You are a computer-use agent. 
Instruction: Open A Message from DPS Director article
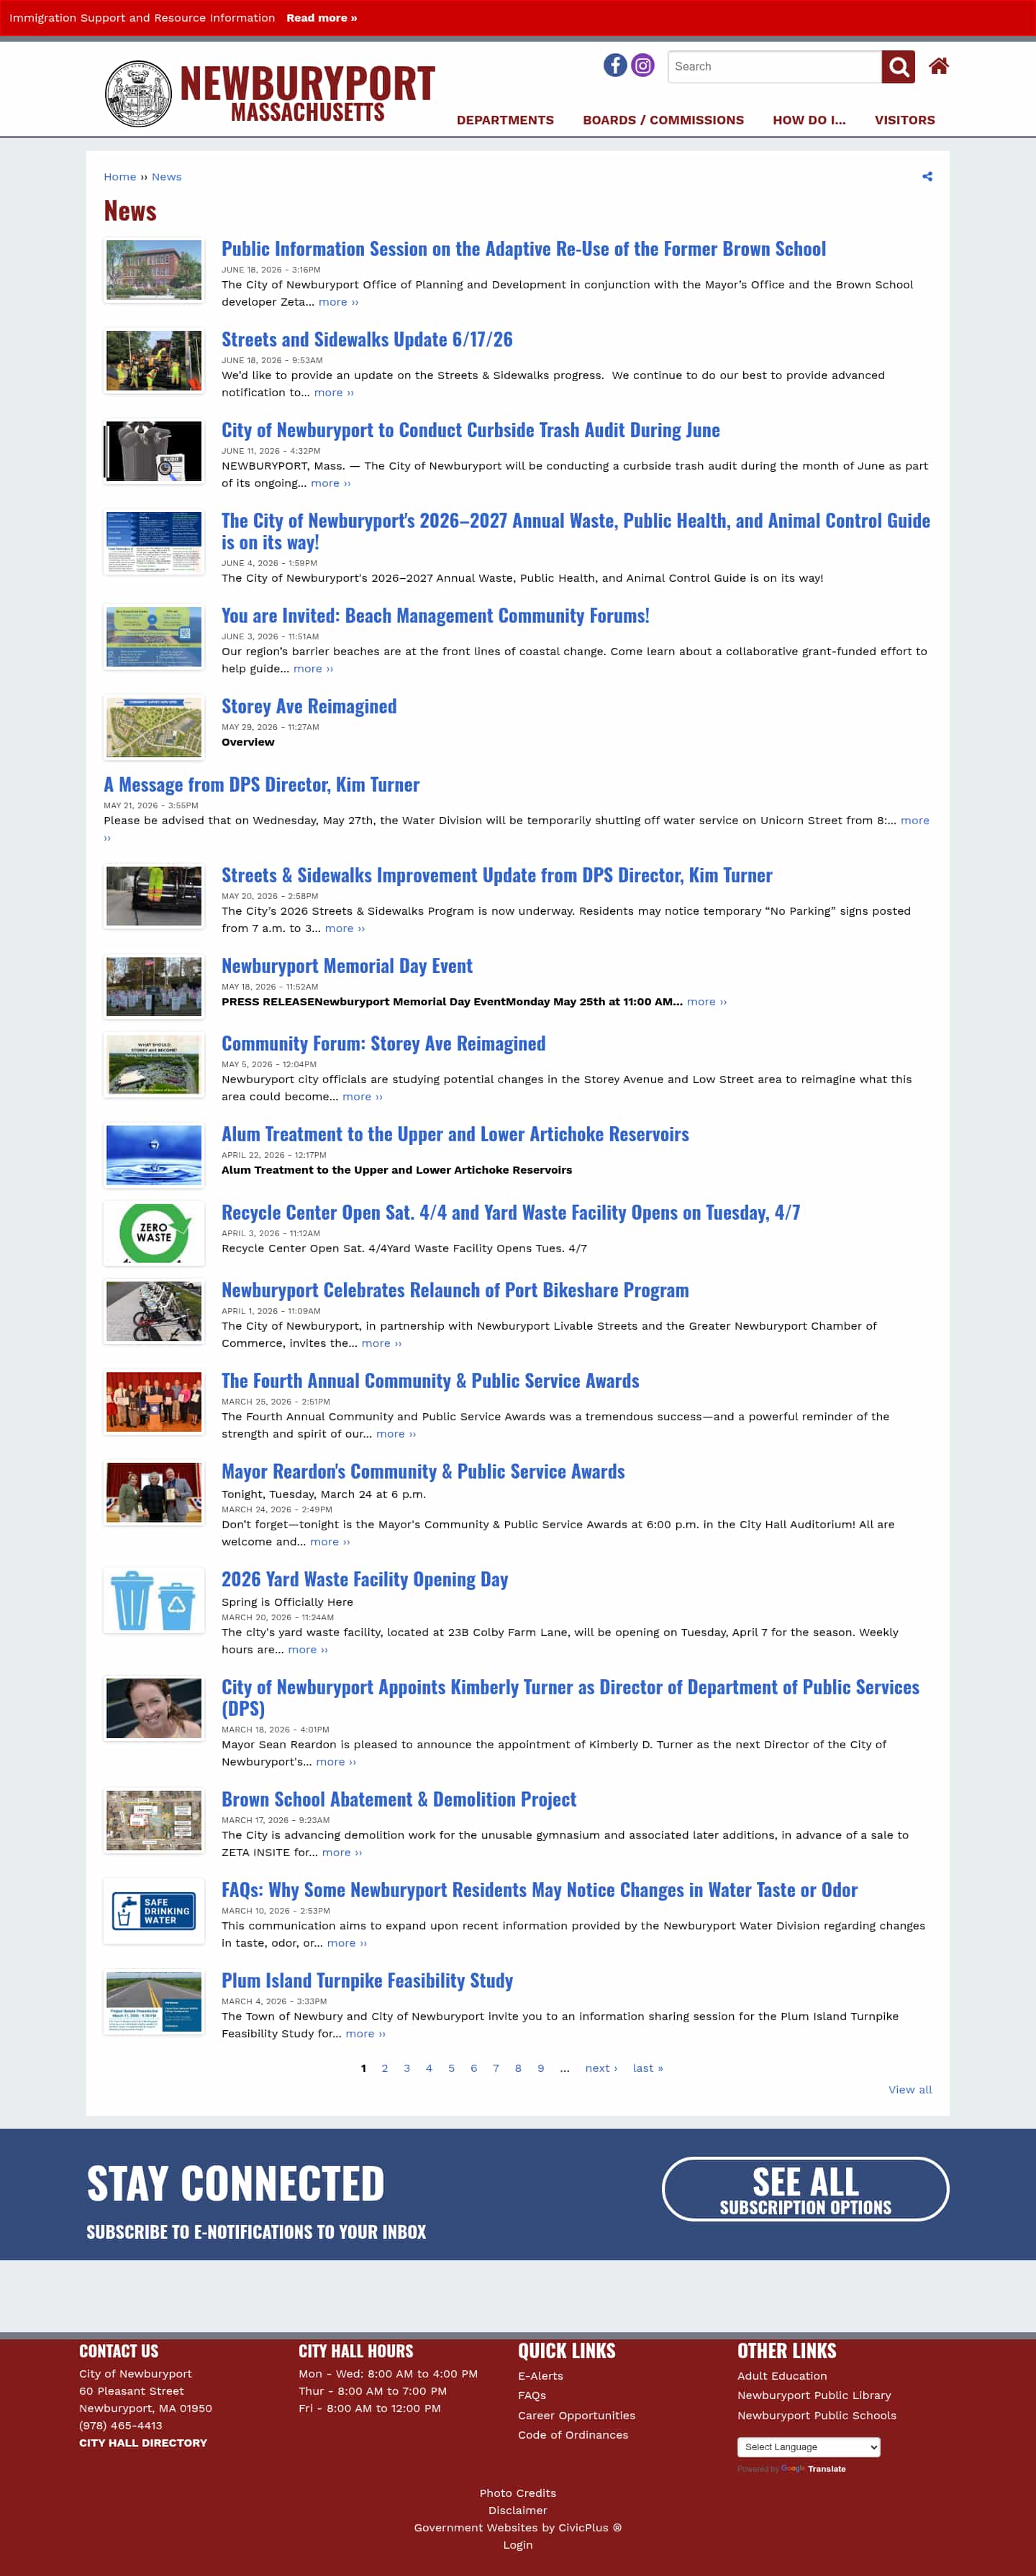pyautogui.click(x=262, y=785)
